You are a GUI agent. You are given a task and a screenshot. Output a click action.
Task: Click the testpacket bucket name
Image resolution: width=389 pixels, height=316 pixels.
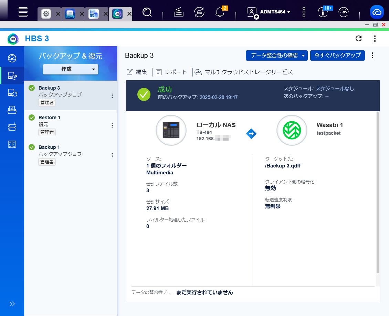pos(328,133)
